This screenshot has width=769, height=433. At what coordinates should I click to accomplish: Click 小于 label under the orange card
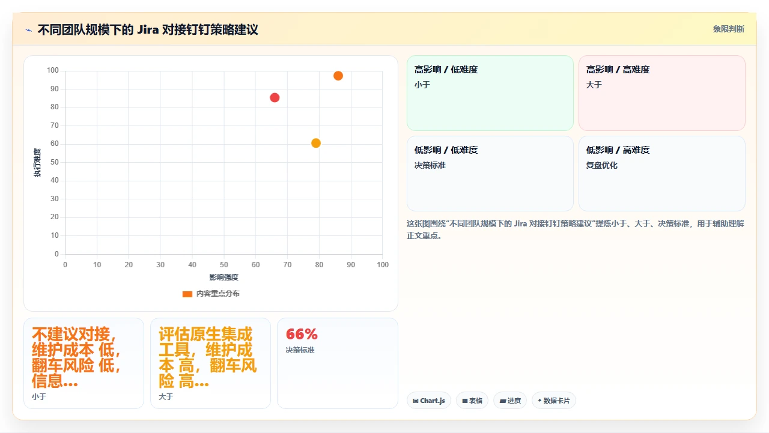(39, 397)
